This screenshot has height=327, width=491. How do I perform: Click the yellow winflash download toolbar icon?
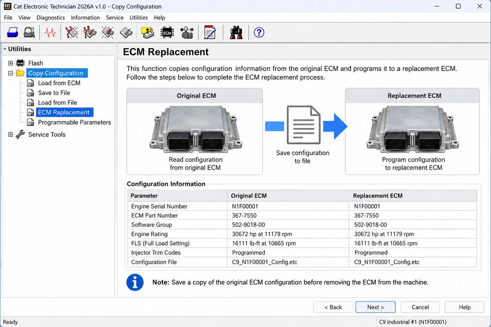pos(147,32)
